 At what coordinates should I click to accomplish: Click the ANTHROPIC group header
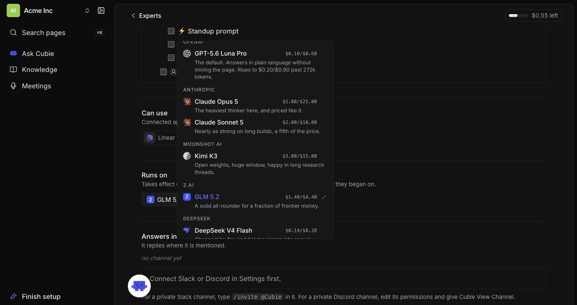pos(199,90)
